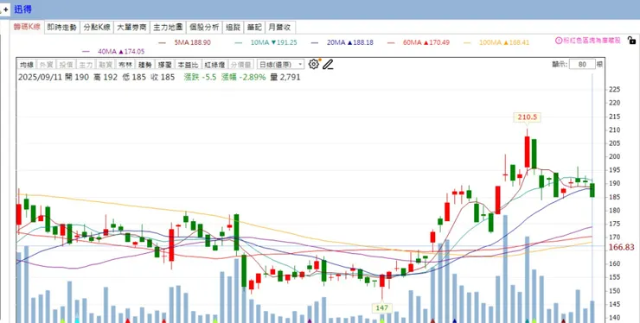The width and height of the screenshot is (640, 323).
Task: Click the pink info circle icon
Action: pos(559,41)
